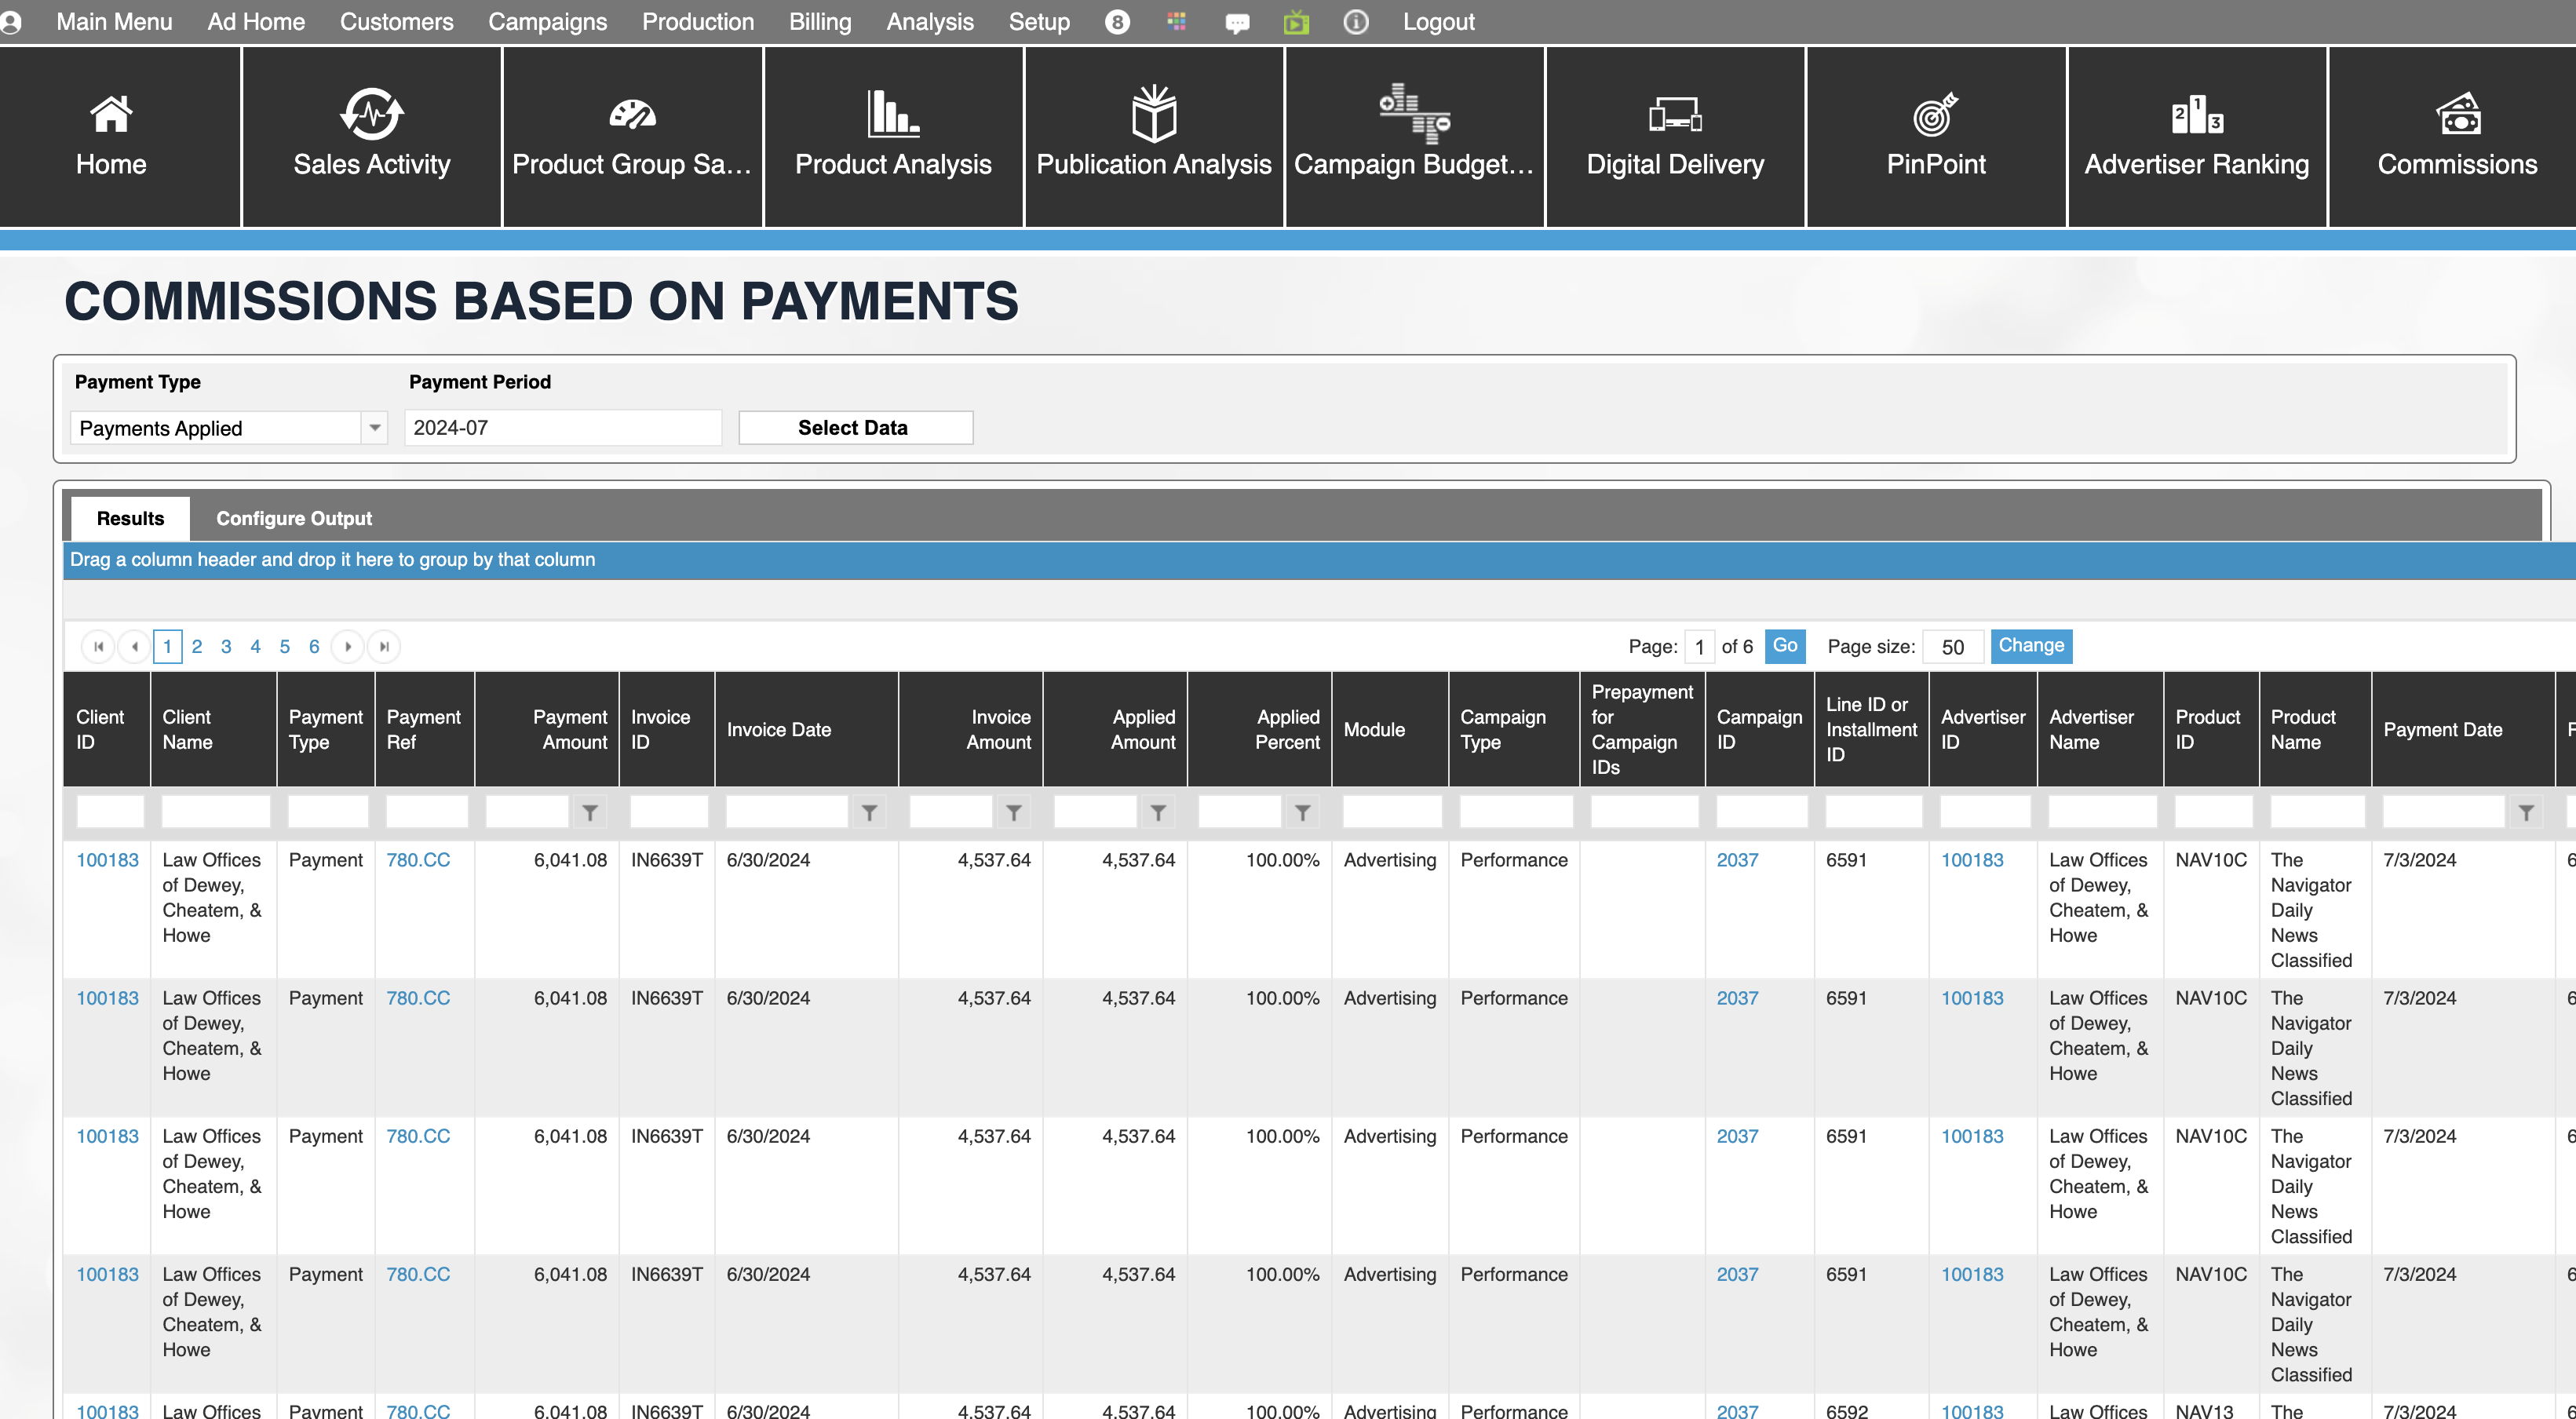
Task: Open payment reference 780.CC in first row
Action: (x=418, y=860)
